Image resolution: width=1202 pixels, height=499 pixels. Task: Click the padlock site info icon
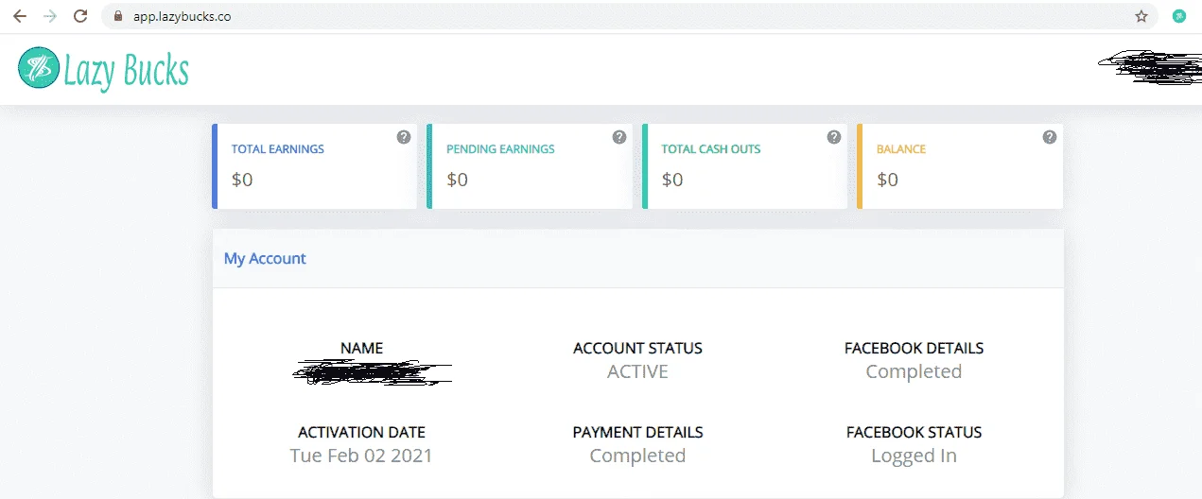pos(118,16)
